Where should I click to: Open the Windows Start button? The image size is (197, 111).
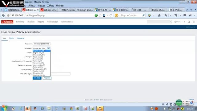pyautogui.click(x=4, y=108)
